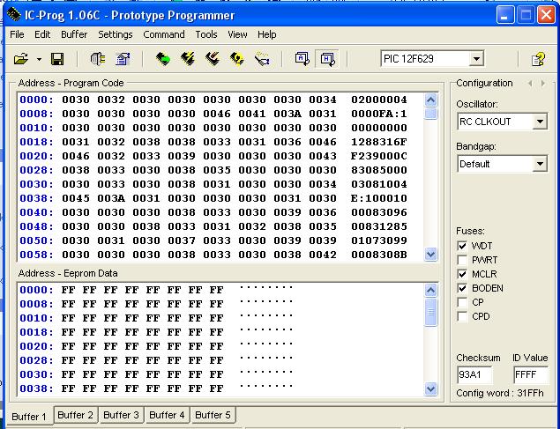Screen dimensions: 560x429
Task: Click program code address 0000:
Action: point(36,100)
